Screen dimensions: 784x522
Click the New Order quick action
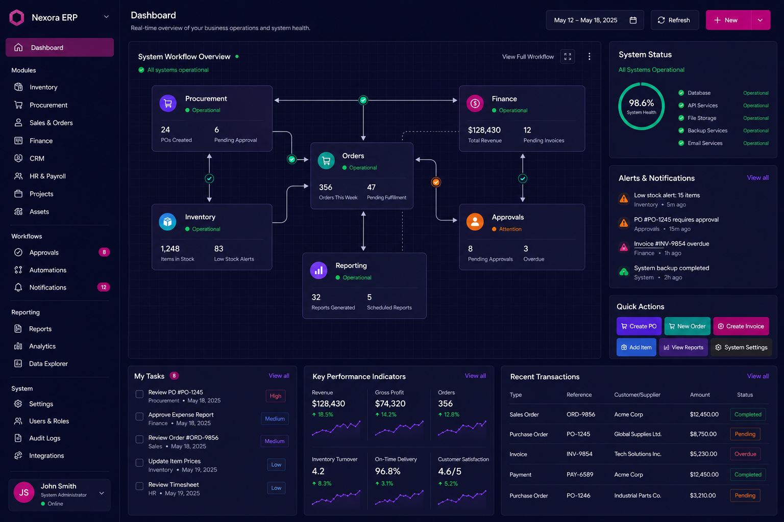[688, 326]
